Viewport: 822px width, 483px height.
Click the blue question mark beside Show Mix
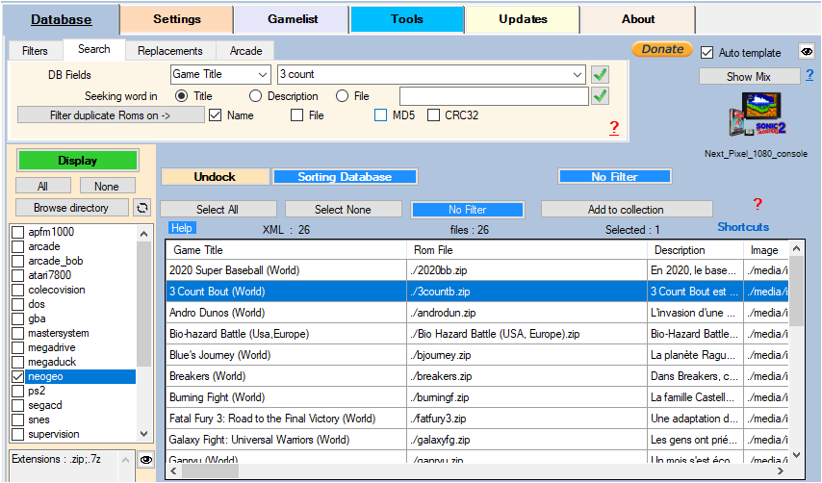[809, 75]
